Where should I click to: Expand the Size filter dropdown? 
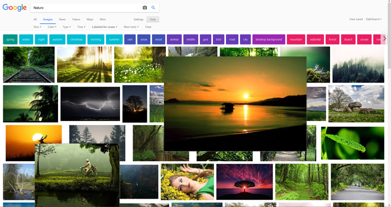click(x=37, y=27)
